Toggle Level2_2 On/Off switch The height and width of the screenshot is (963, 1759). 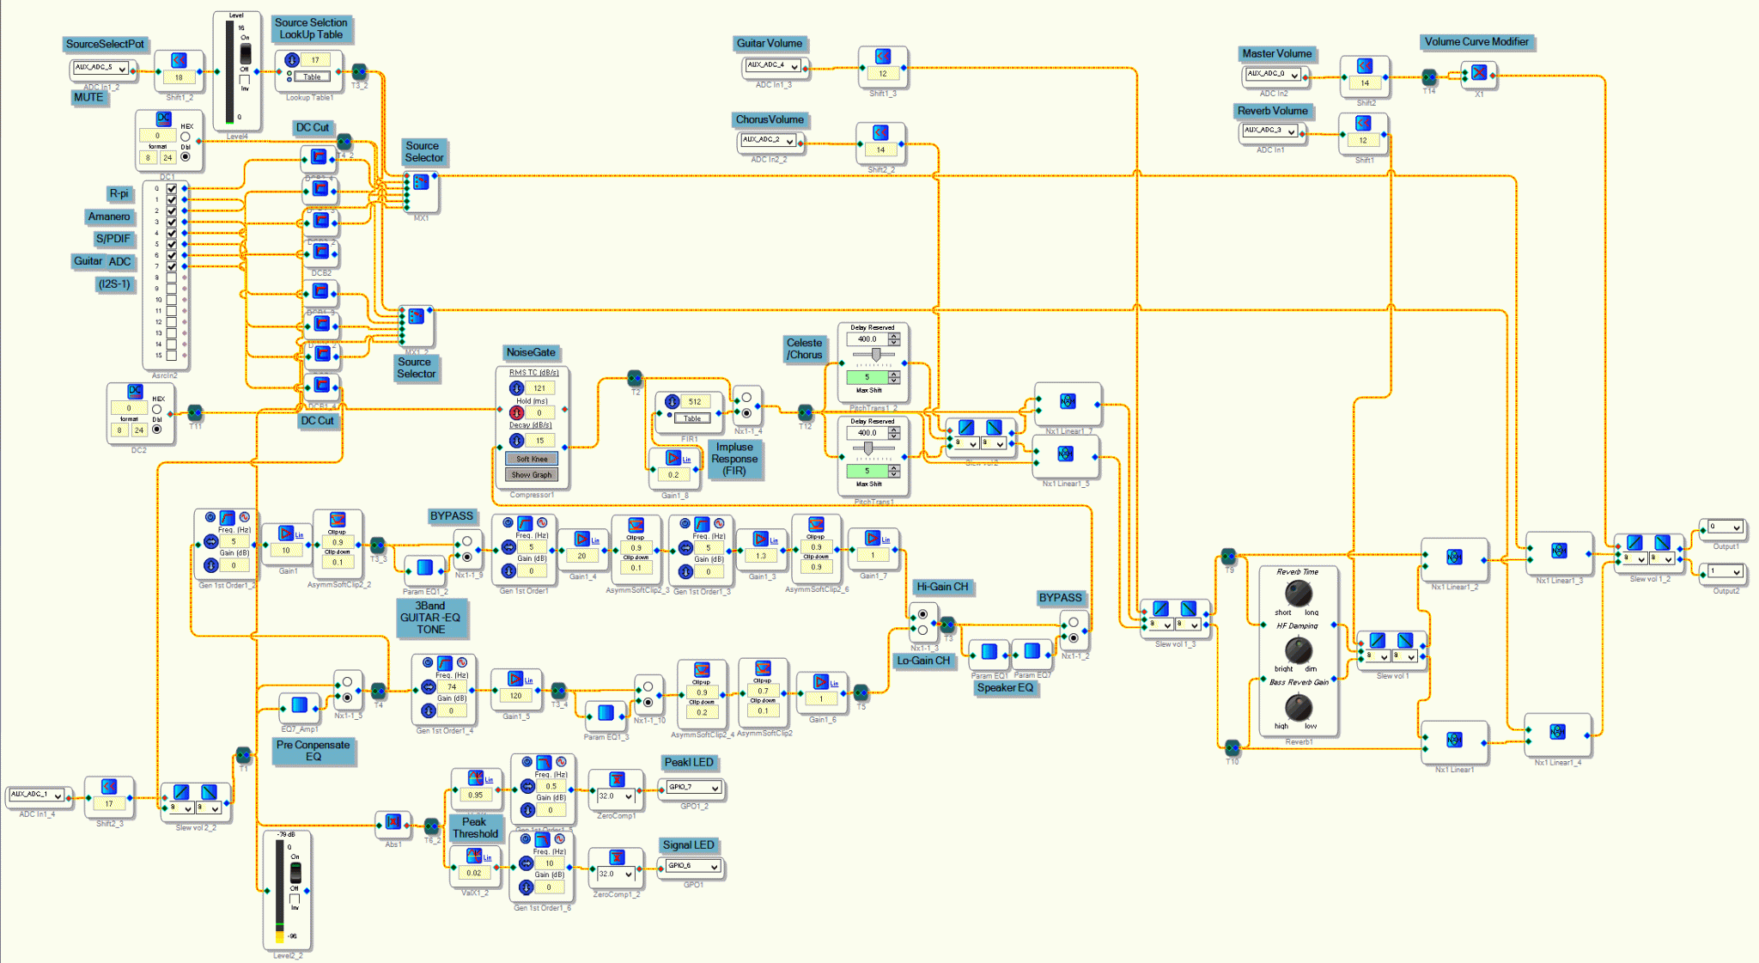pos(295,873)
